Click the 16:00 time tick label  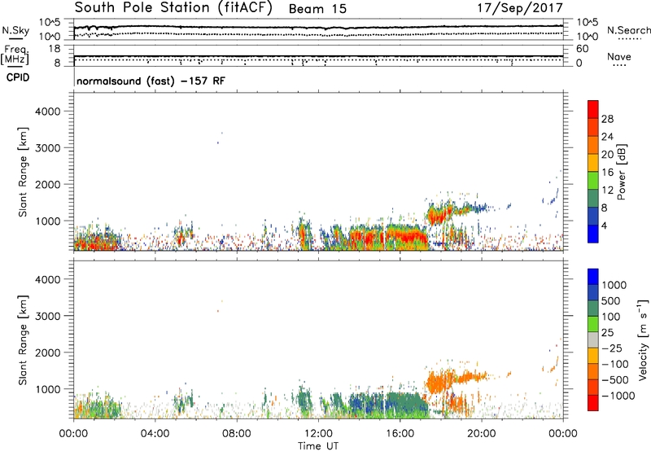pos(400,434)
